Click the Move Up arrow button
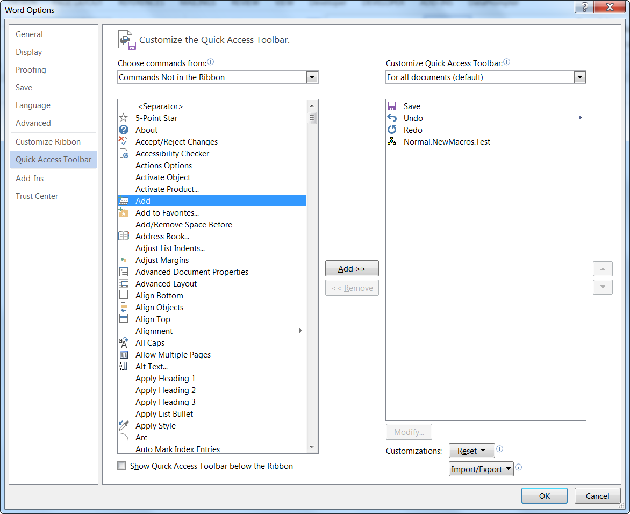Viewport: 630px width, 514px height. click(x=603, y=268)
